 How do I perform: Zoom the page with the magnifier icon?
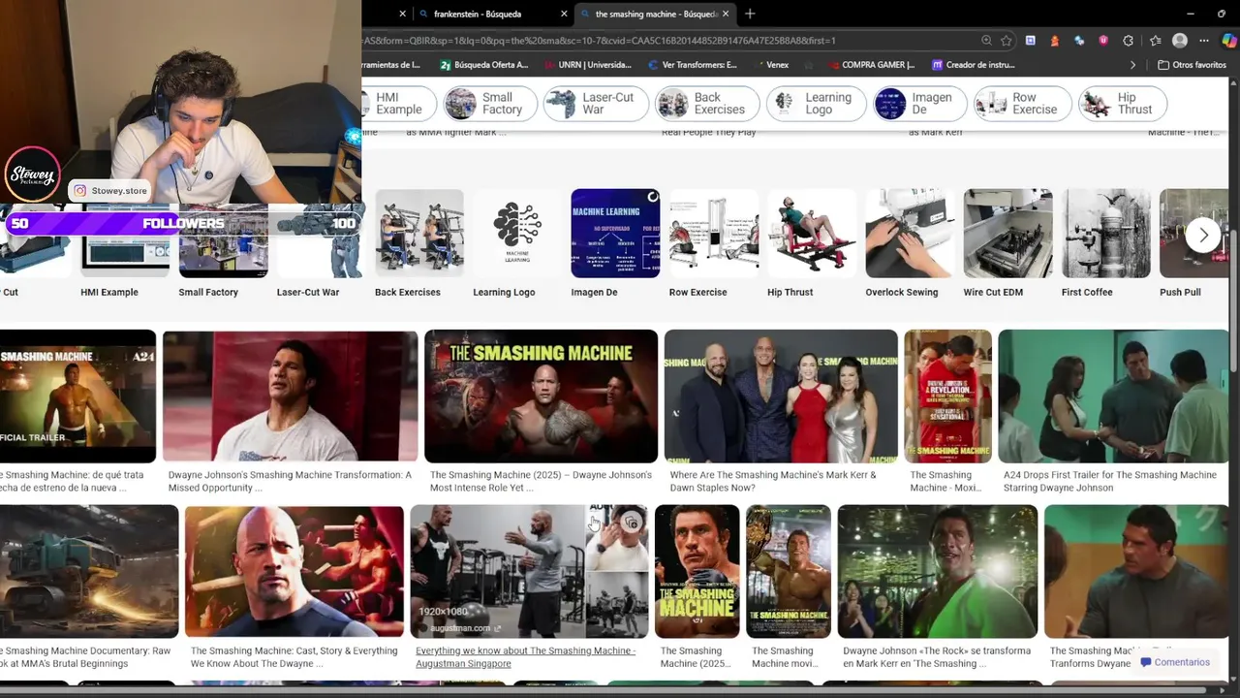click(986, 41)
